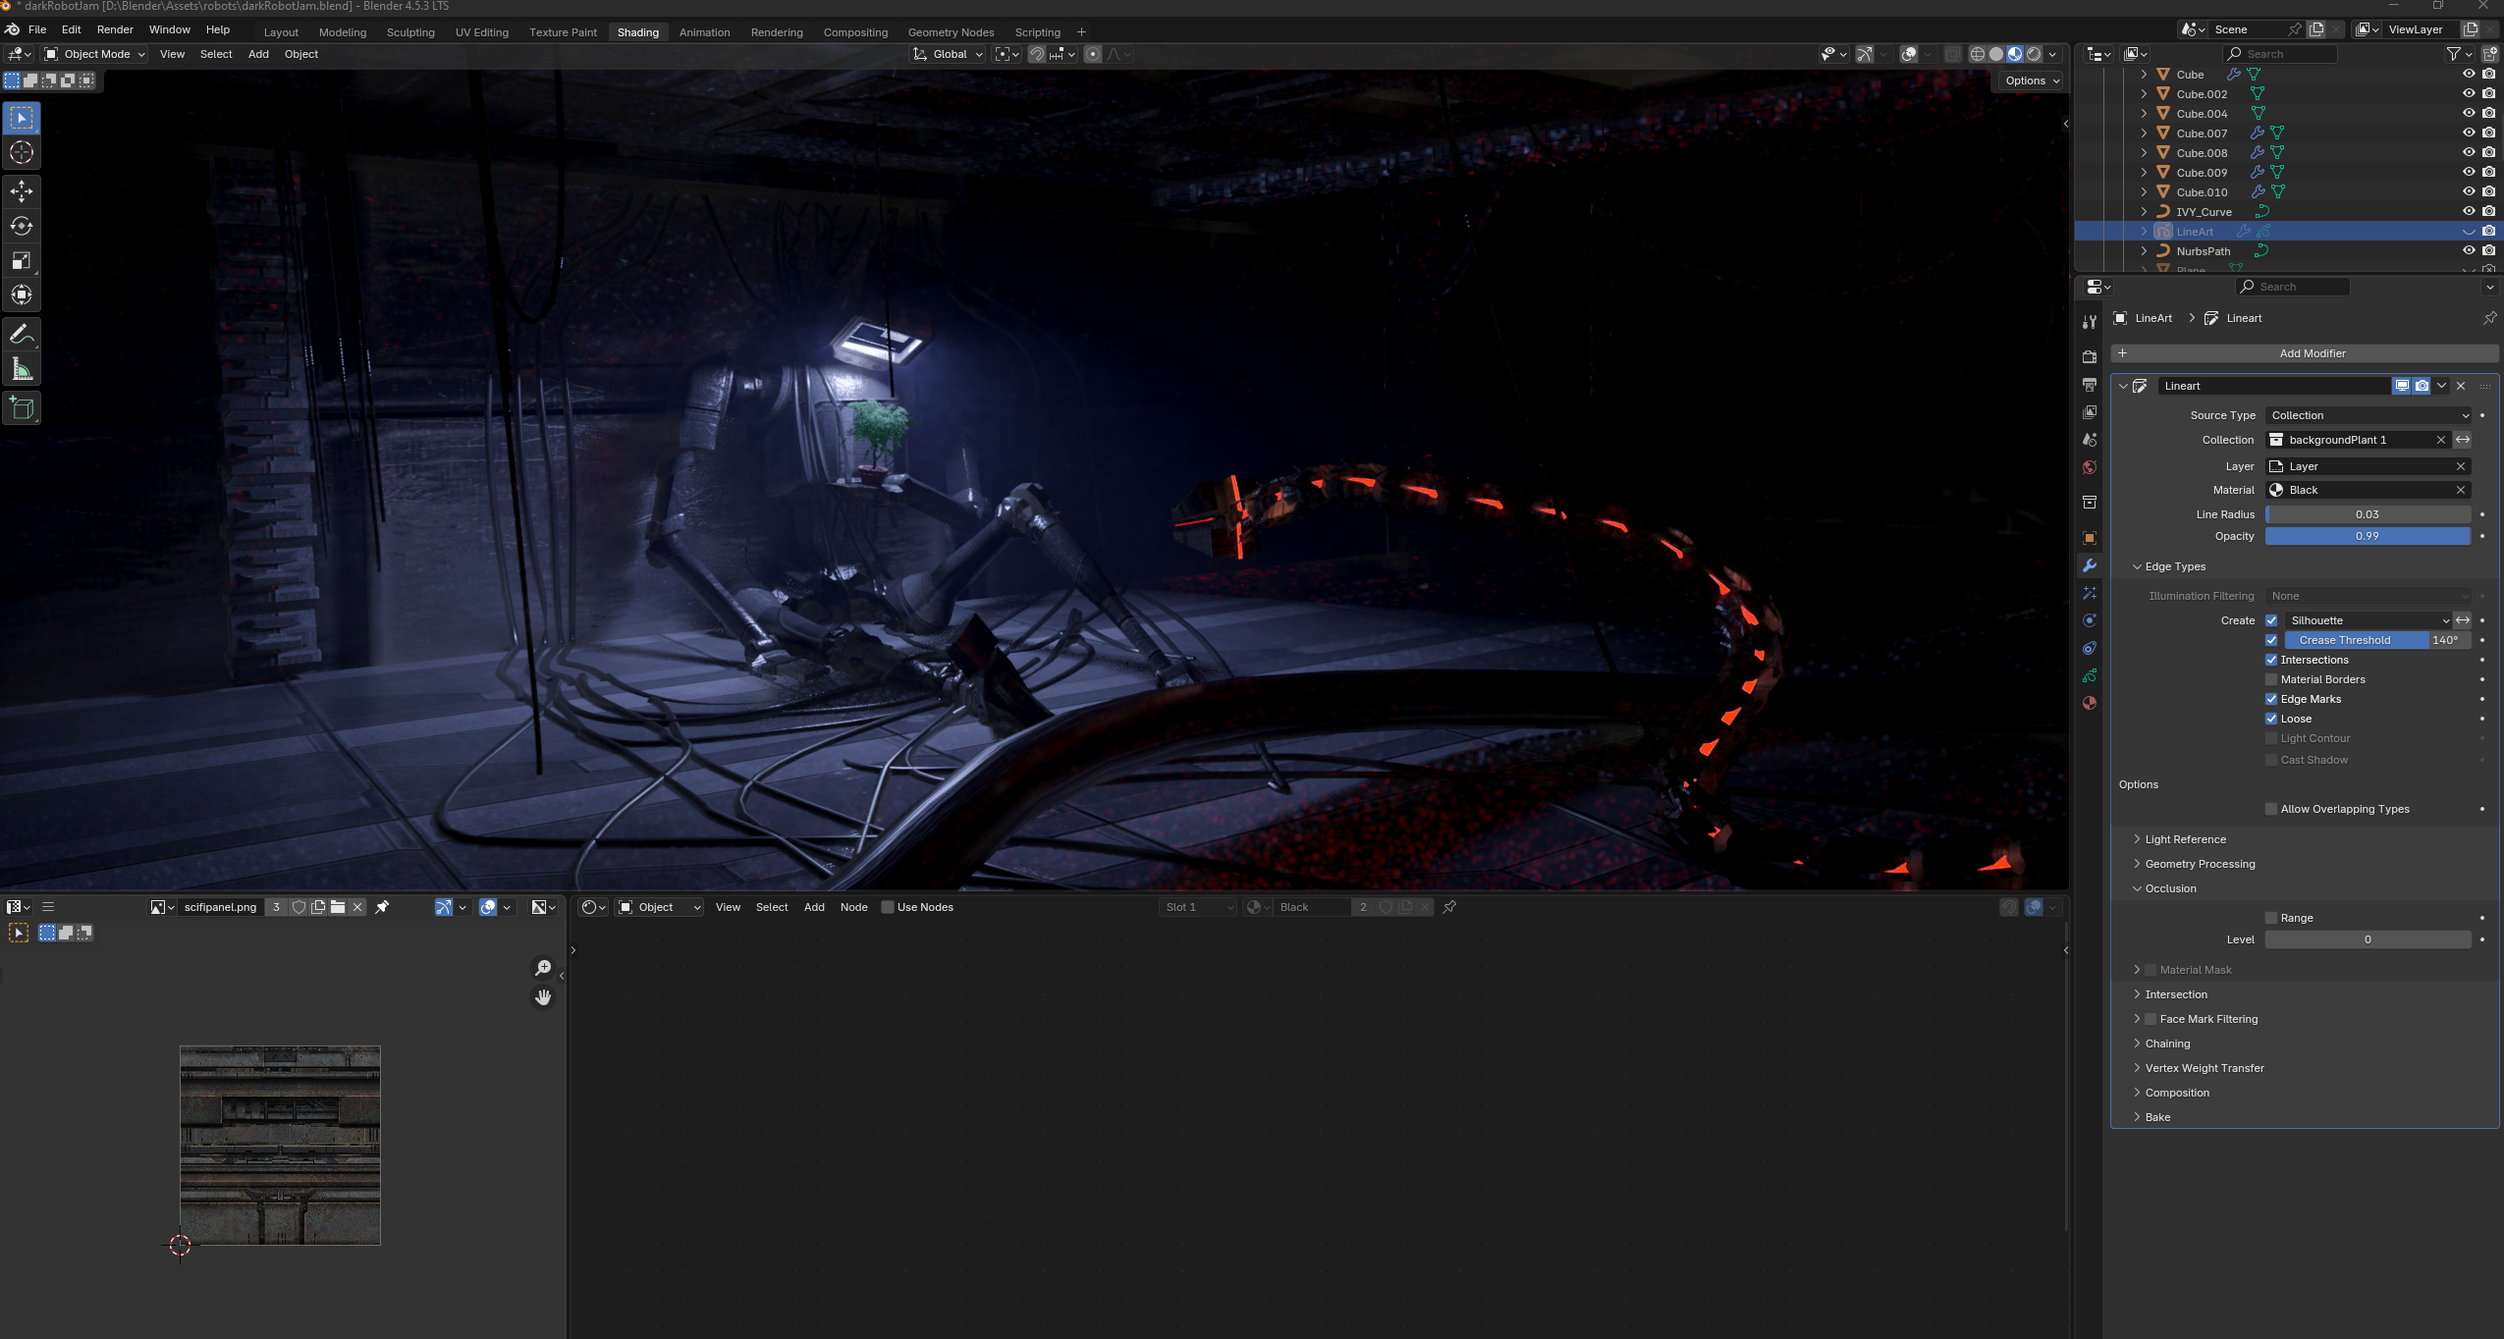Select the Move tool in the viewport toolbar
Screen dimensions: 2504x1339
[x=22, y=191]
